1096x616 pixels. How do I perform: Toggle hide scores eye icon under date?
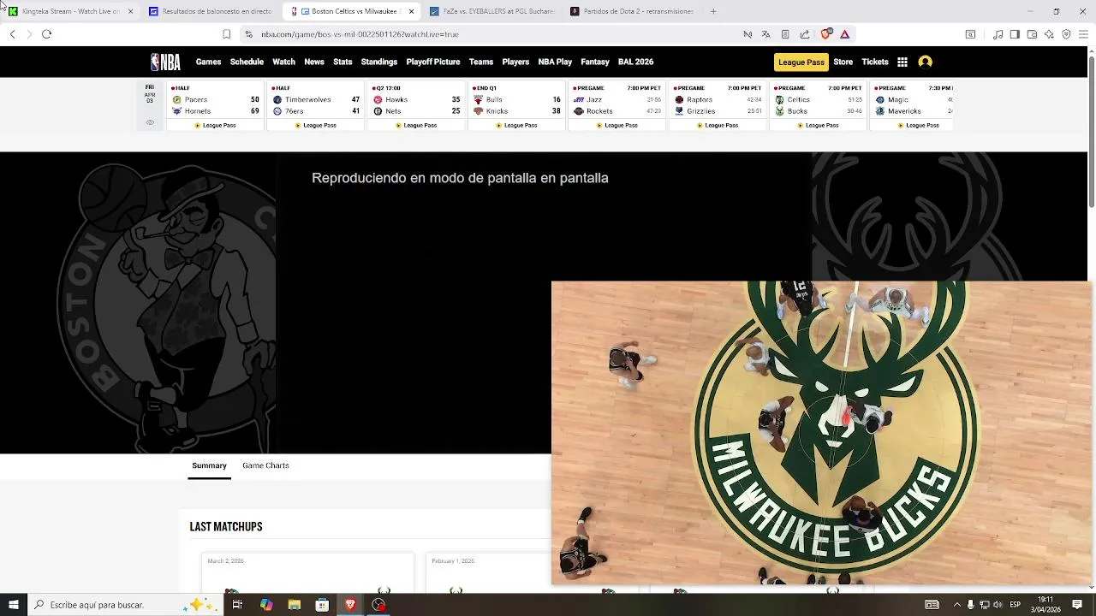[150, 122]
